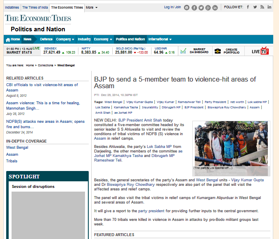Log in with the round Google Plus icon
This screenshot has height=239, width=279.
point(208,8)
